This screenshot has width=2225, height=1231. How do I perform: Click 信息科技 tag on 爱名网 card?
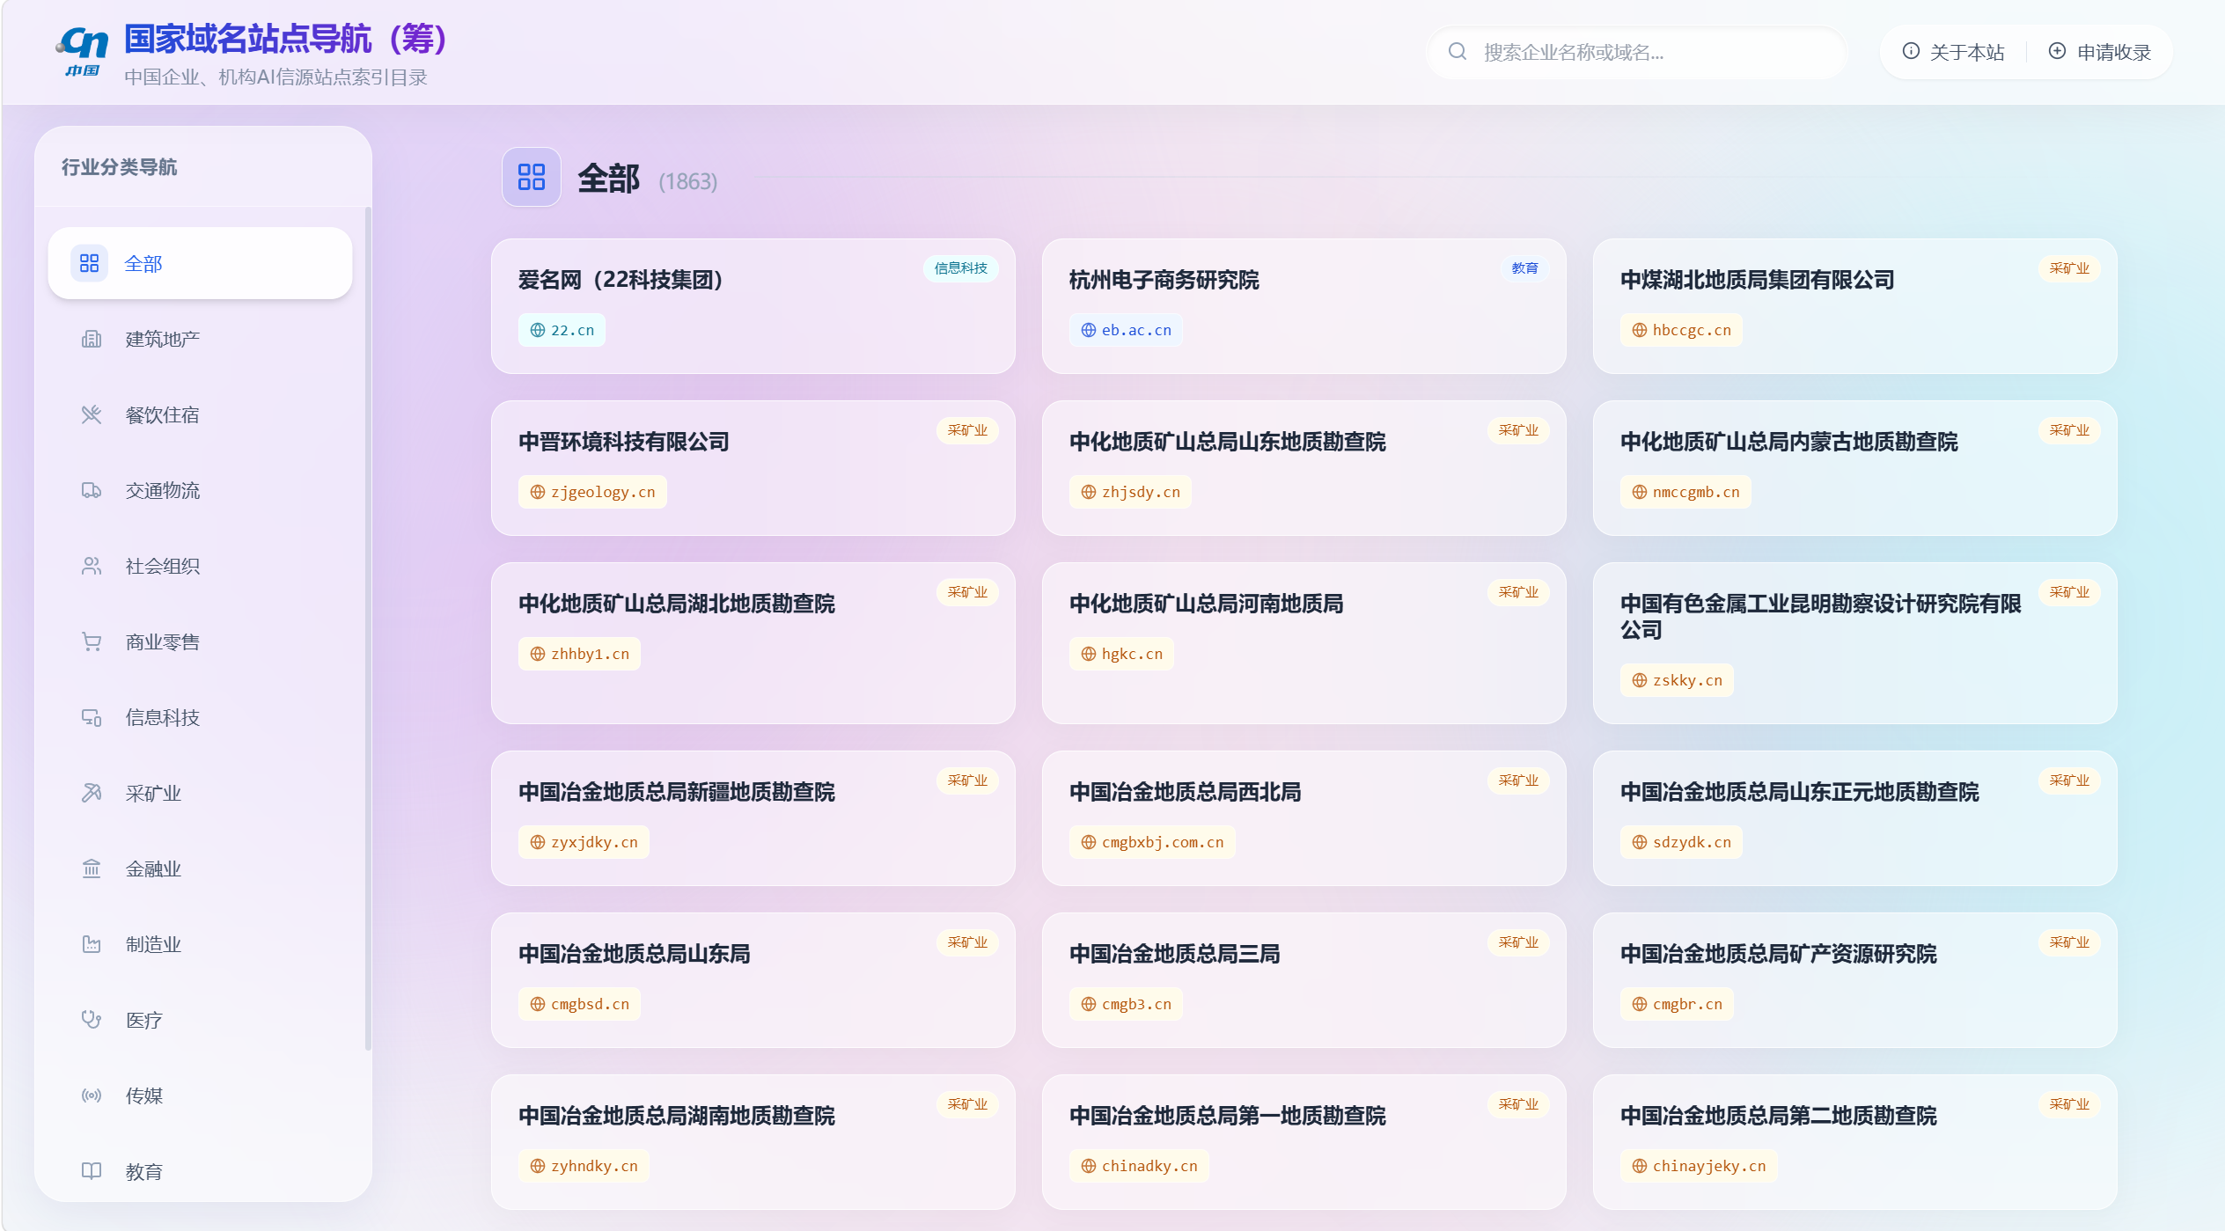960,268
